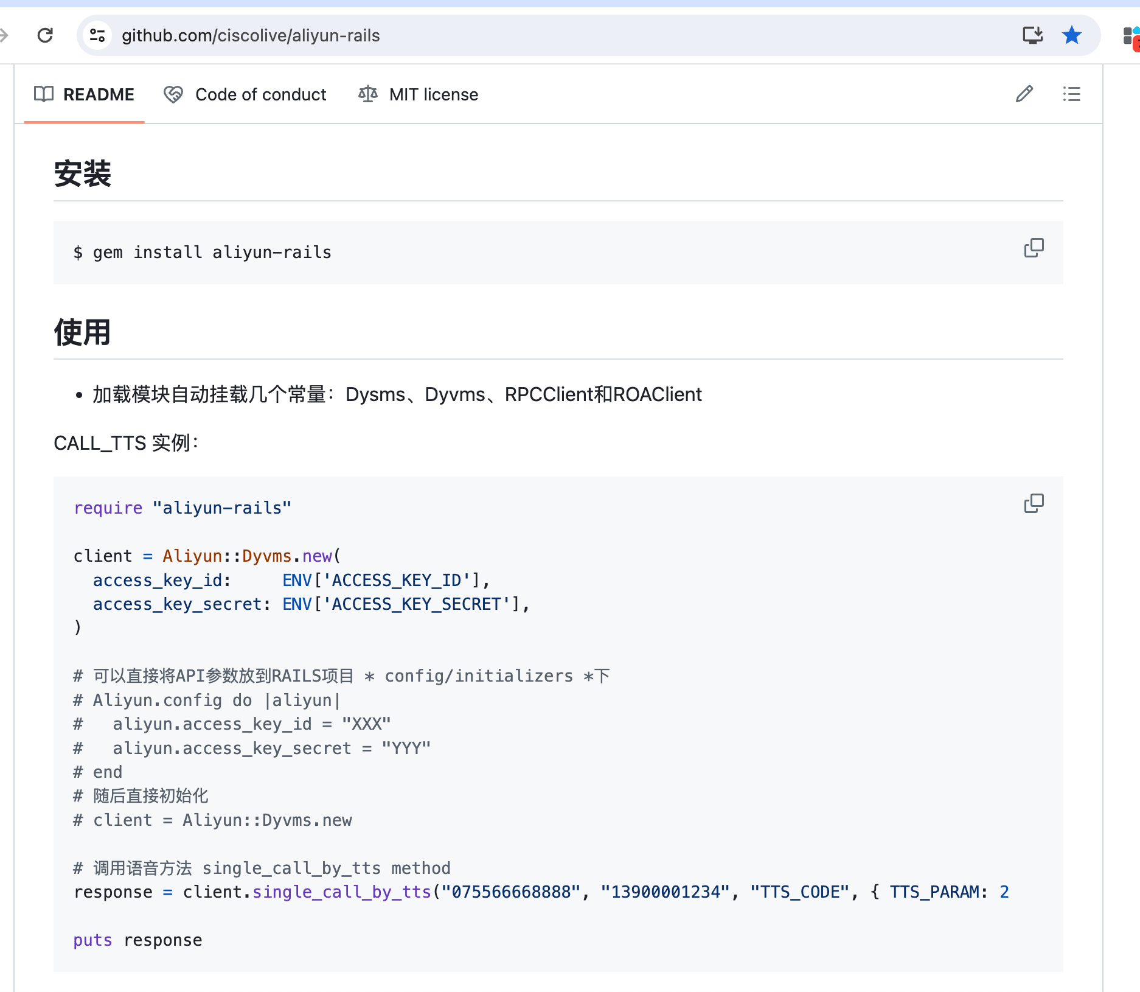Reload the page with the refresh icon

(x=45, y=35)
